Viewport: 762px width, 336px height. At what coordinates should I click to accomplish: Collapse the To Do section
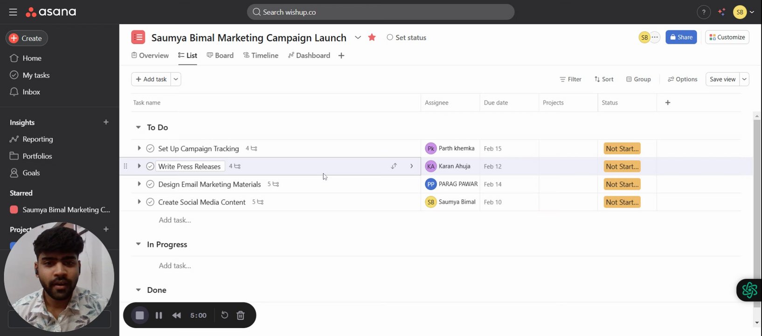[x=138, y=127]
